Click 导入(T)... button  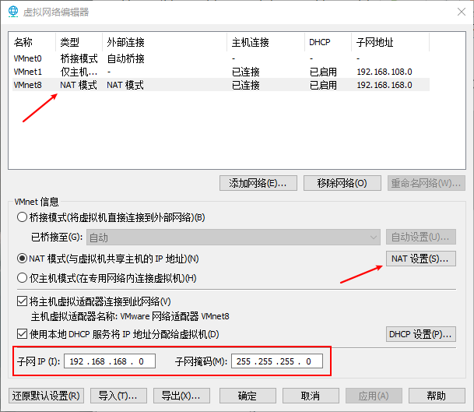(118, 396)
